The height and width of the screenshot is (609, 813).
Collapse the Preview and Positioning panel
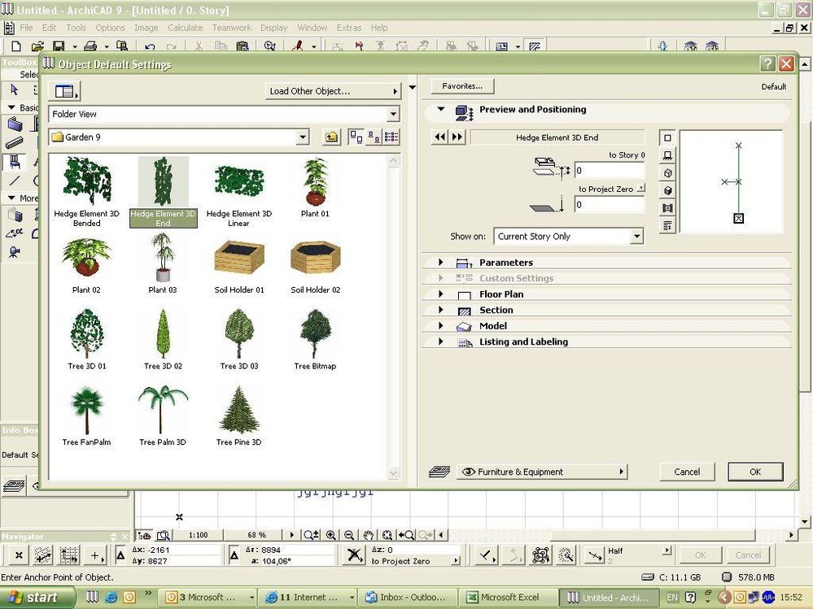(441, 109)
